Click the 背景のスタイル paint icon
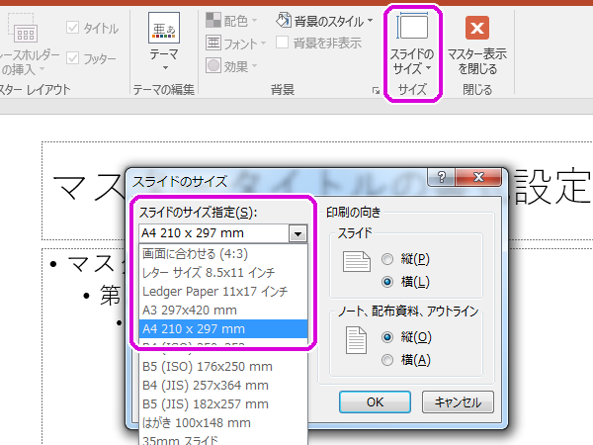593x445 pixels. point(284,20)
